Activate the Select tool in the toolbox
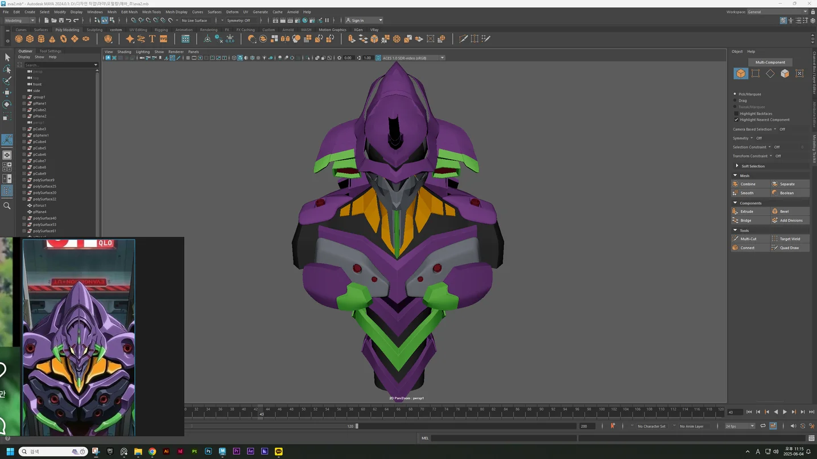The width and height of the screenshot is (817, 459). pyautogui.click(x=7, y=57)
